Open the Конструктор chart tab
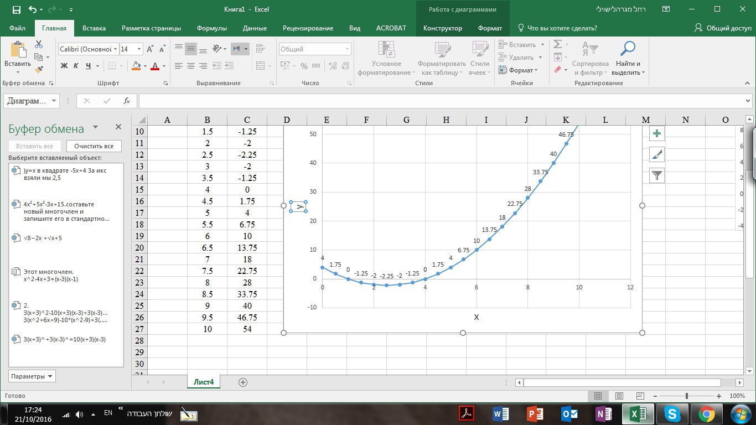Screen dimensions: 756x425 point(442,28)
